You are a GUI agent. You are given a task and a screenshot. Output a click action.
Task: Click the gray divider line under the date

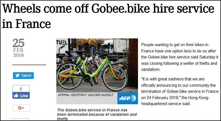(29, 65)
